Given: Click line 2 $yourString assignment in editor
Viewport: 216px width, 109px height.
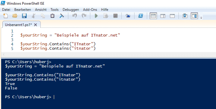Looking at the screenshot, I should click(70, 35).
